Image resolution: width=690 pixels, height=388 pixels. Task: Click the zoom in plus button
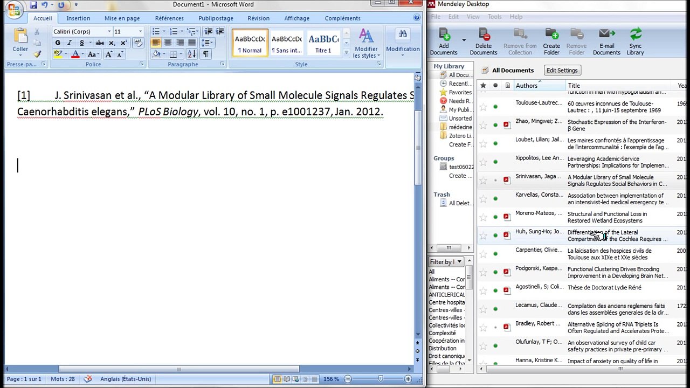coord(408,379)
